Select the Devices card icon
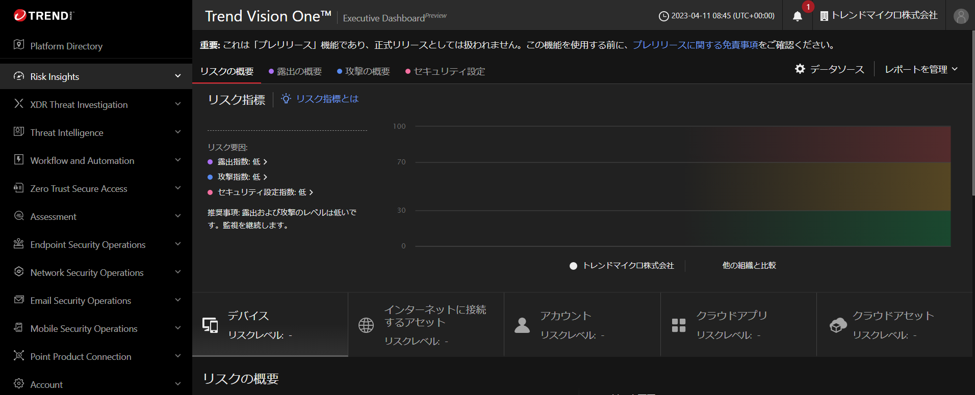The width and height of the screenshot is (975, 395). click(210, 325)
